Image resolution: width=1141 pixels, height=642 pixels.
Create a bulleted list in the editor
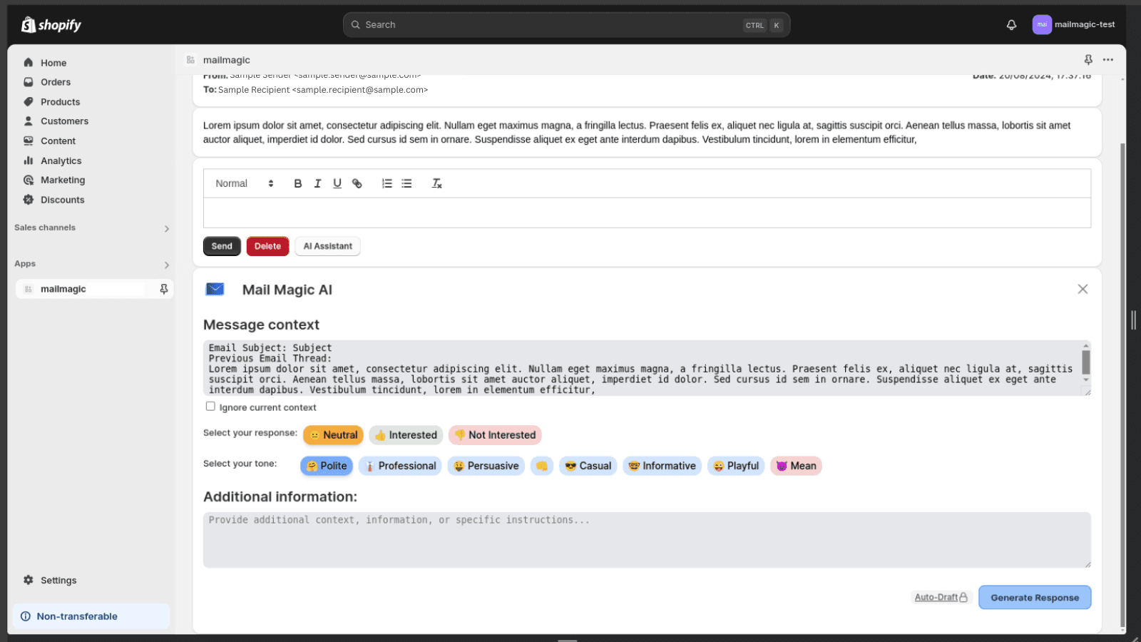coord(406,183)
